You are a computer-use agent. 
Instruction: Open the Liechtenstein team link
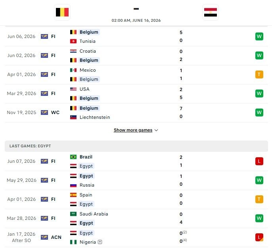tap(95, 117)
